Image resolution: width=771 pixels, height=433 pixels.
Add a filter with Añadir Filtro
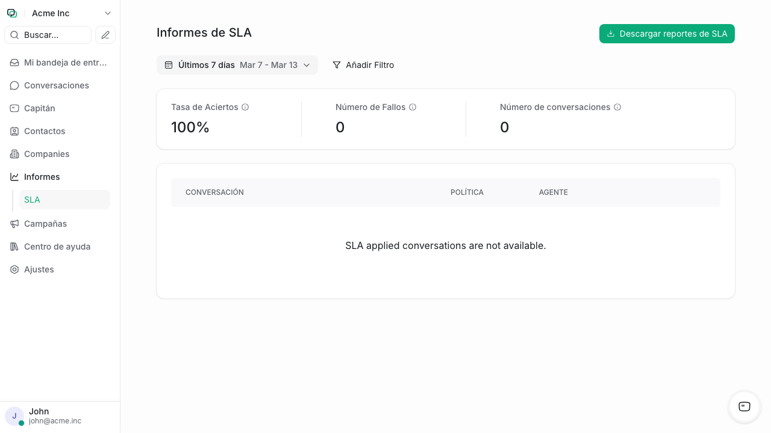pyautogui.click(x=364, y=65)
